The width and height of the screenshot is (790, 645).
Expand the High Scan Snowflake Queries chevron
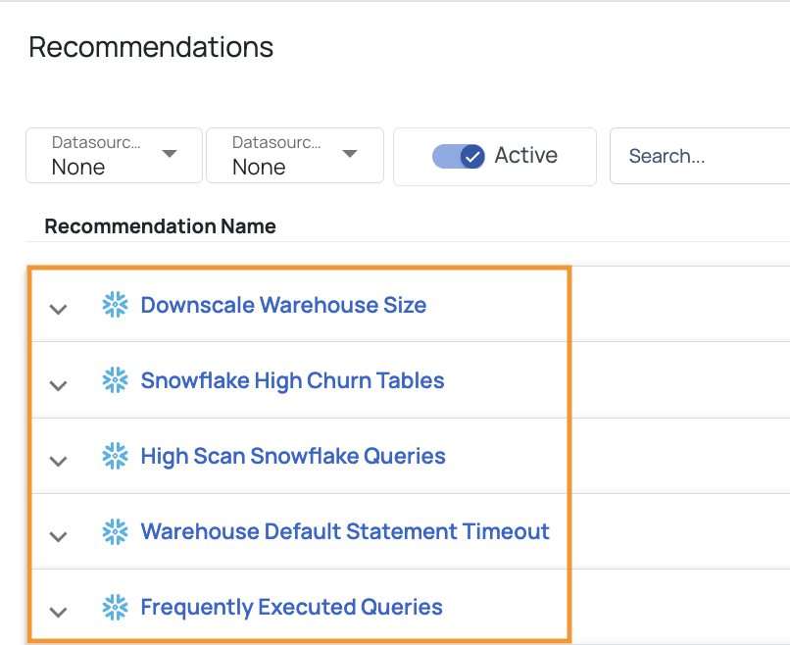pos(59,461)
